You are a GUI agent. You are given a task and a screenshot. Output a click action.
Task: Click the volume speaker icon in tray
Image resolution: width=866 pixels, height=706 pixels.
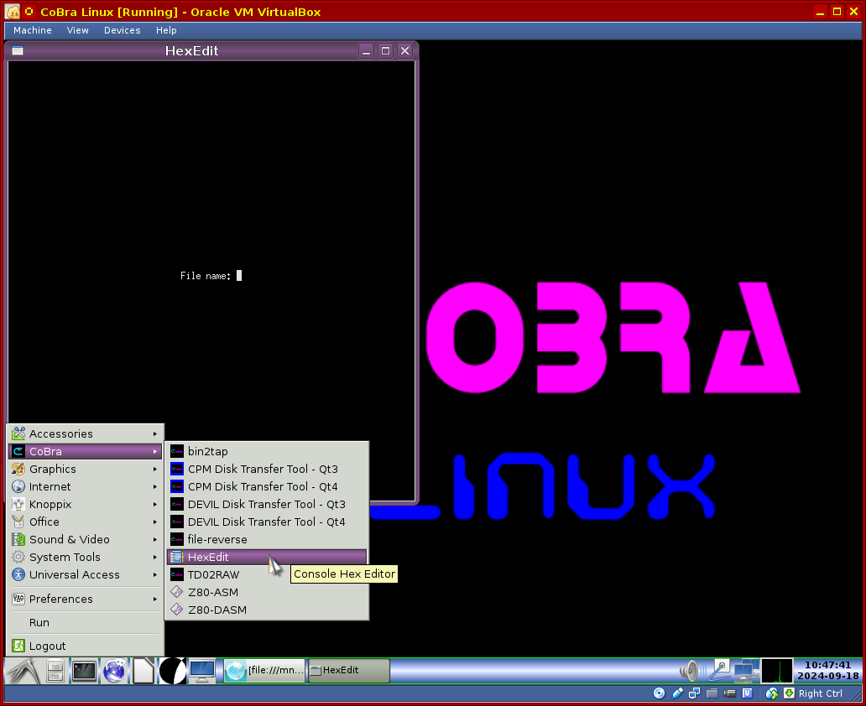[690, 671]
